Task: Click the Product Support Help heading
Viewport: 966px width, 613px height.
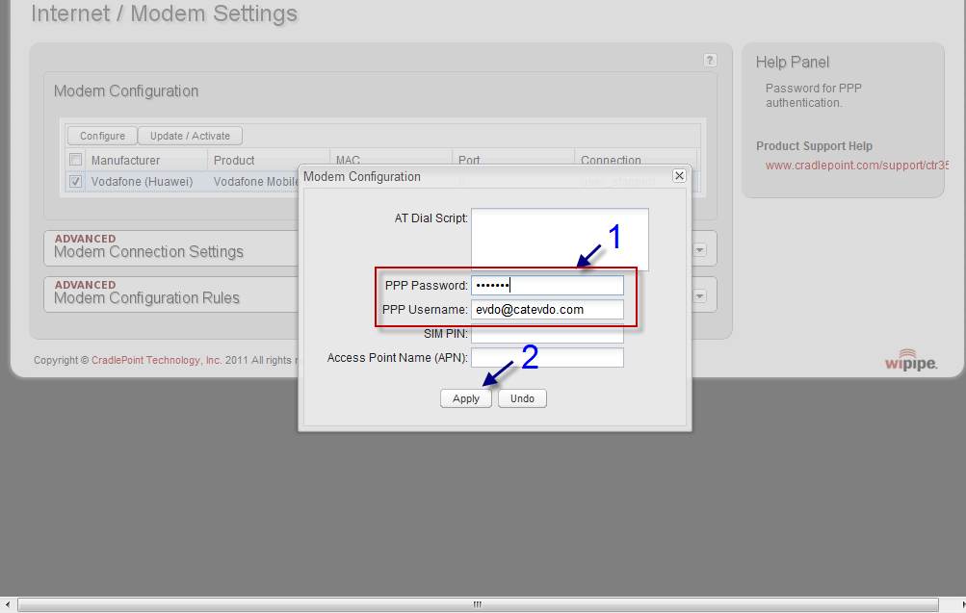Action: point(814,146)
